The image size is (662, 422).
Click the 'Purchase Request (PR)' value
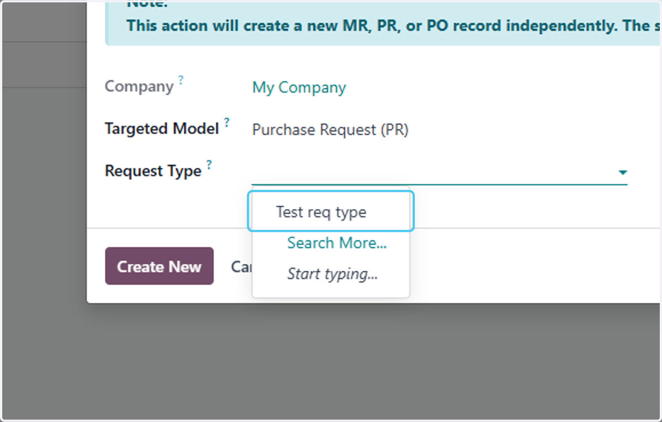pyautogui.click(x=330, y=130)
